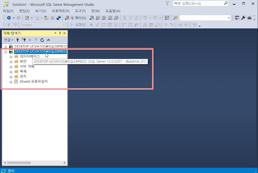Open the 도움말(H) menu
Image resolution: width=258 pixels, height=173 pixels.
point(113,11)
